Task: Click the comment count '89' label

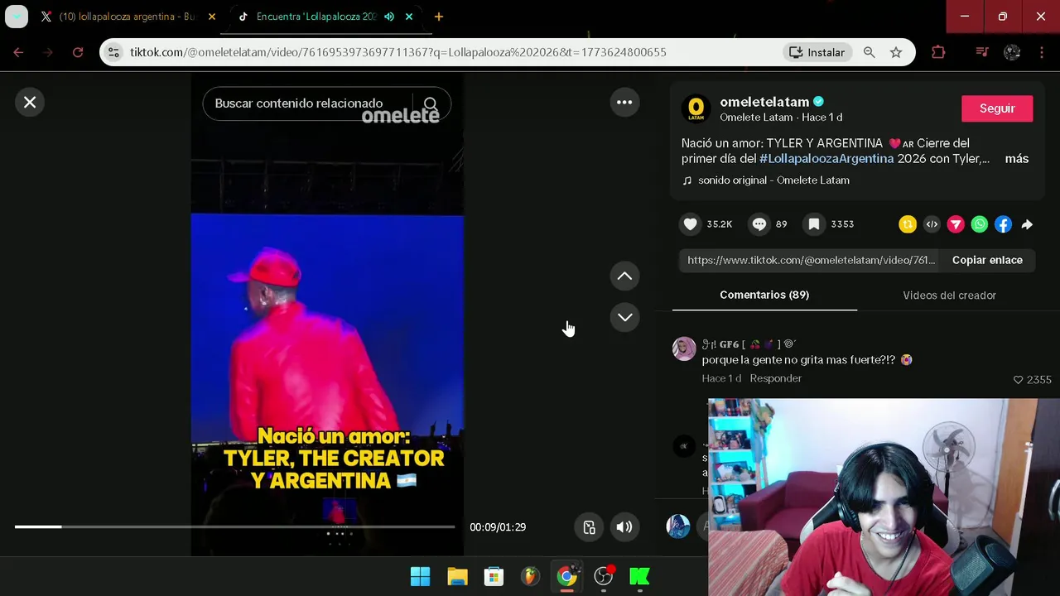Action: pyautogui.click(x=782, y=224)
